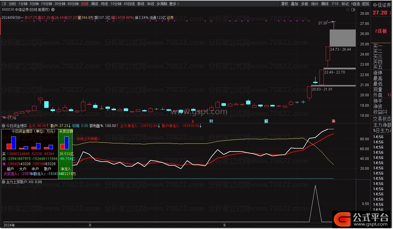Click the month 9 timeline marker
Screen dimensions: 393x229
click(x=224, y=225)
